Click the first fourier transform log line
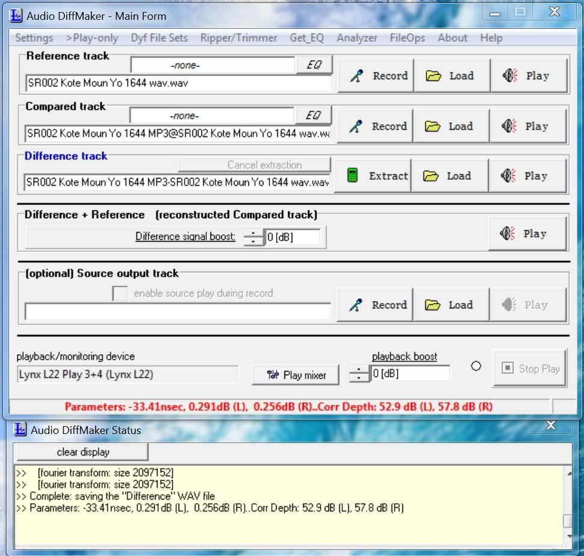This screenshot has width=584, height=556. pos(95,472)
